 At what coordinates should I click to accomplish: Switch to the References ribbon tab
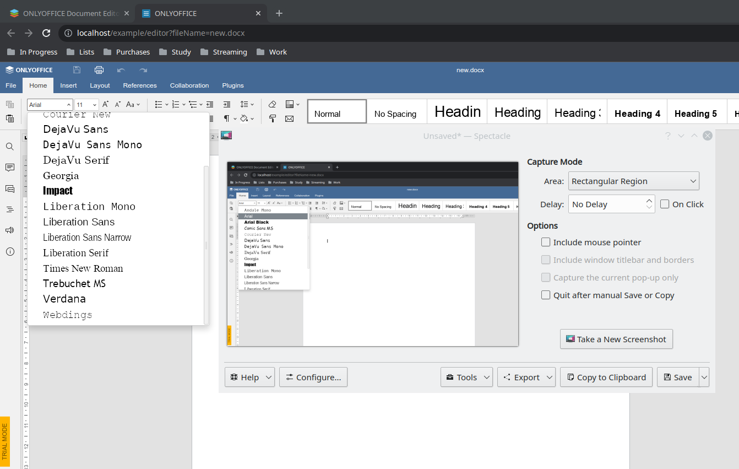pyautogui.click(x=139, y=85)
